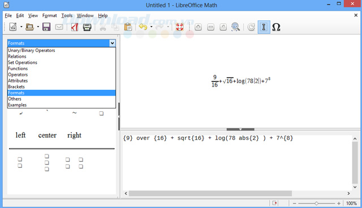Save document with the floppy disk icon
The height and width of the screenshot is (208, 362).
click(46, 27)
